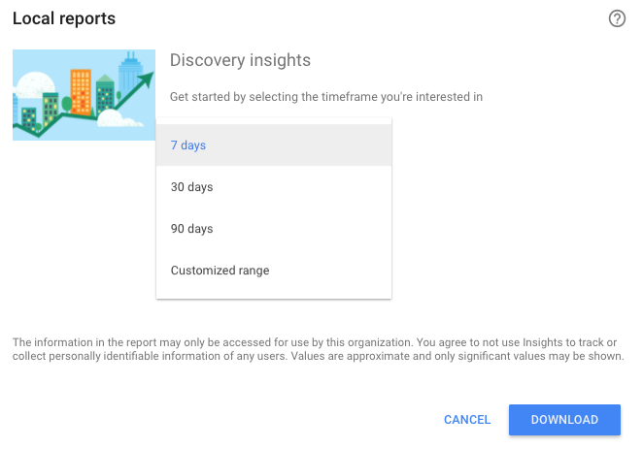Image resolution: width=643 pixels, height=449 pixels.
Task: Click the white cloud in the illustration
Action: coord(115,120)
